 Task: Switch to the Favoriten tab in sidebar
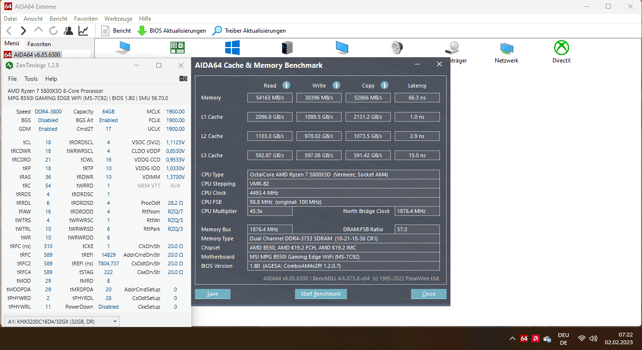[x=39, y=44]
